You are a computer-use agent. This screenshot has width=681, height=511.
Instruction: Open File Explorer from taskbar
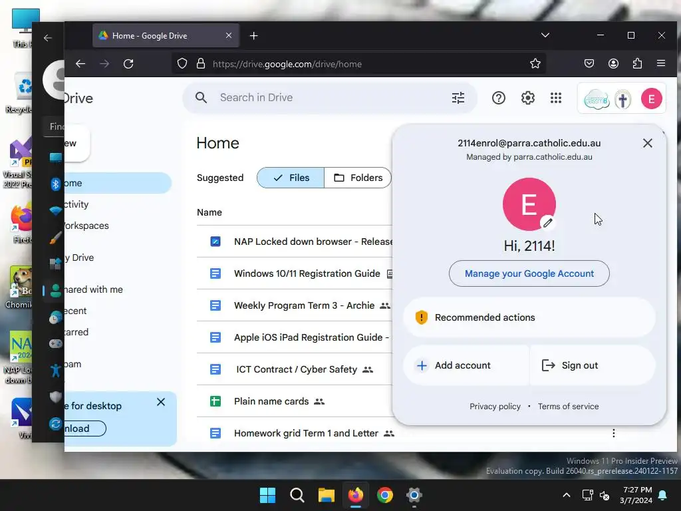pos(326,495)
